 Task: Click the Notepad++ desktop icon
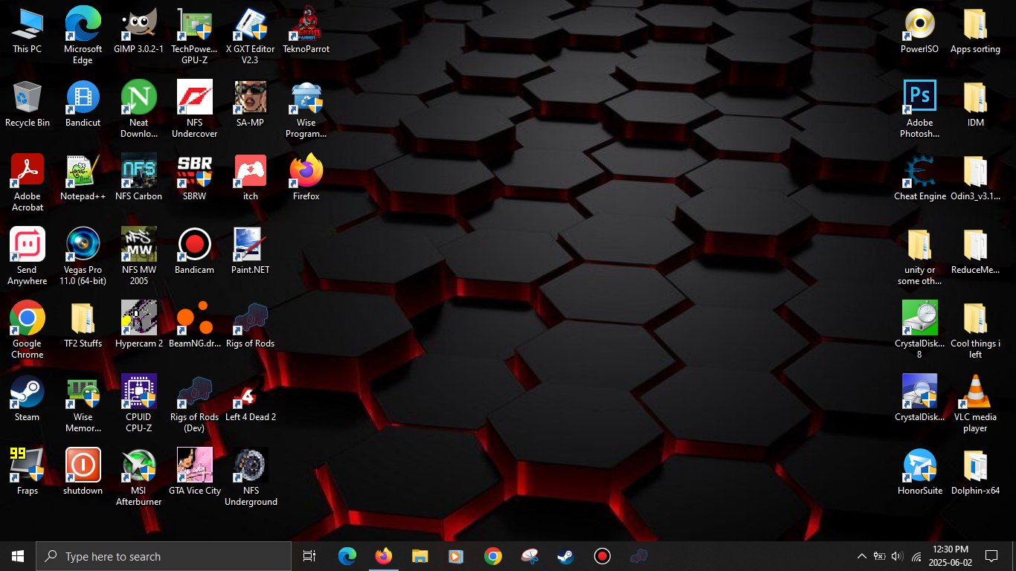83,172
